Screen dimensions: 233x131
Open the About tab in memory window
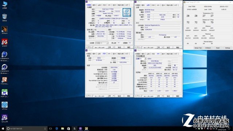point(127,53)
